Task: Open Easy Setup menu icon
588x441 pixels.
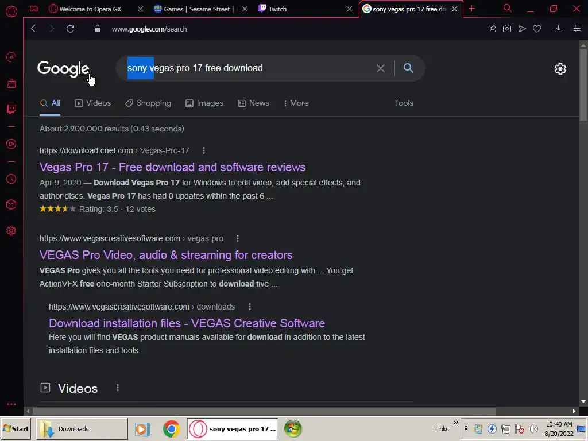Action: tap(577, 29)
